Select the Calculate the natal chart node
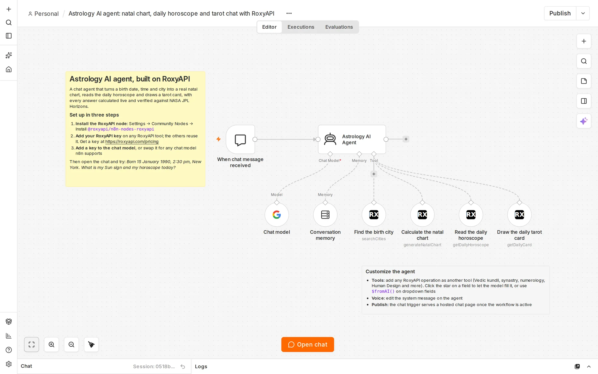The width and height of the screenshot is (598, 374). [422, 215]
